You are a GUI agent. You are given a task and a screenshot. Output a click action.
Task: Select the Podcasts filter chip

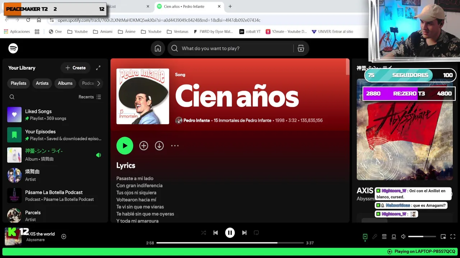click(88, 83)
